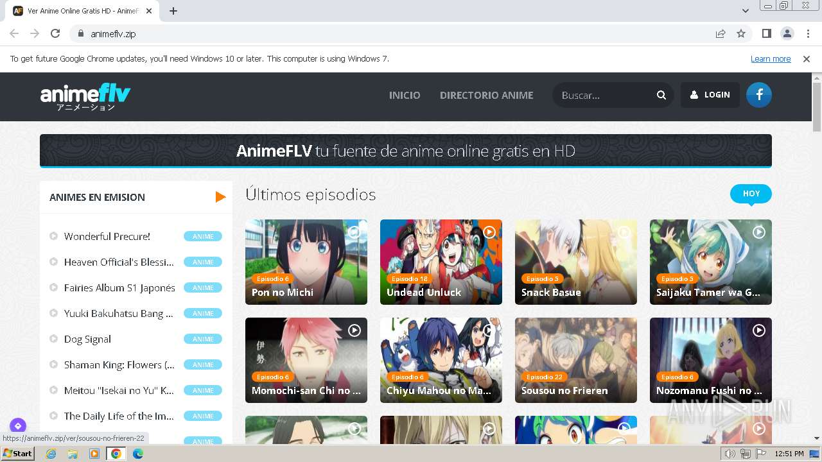The height and width of the screenshot is (462, 822).
Task: Bookmark this page with the star icon
Action: pos(741,33)
